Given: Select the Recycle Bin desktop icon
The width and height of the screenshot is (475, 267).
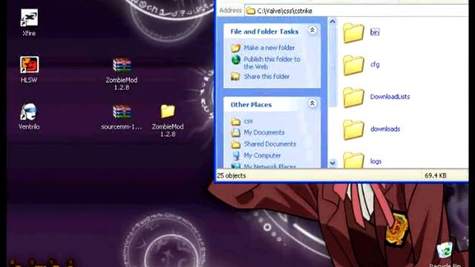Looking at the screenshot, I should [445, 251].
